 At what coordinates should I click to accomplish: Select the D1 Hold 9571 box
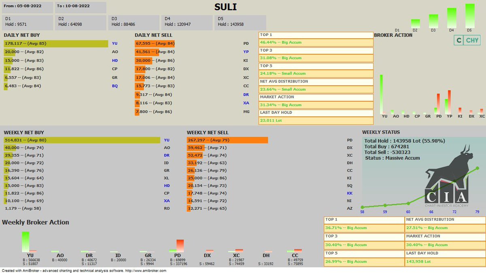(28, 22)
